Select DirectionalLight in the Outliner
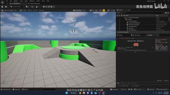Image resolution: width=170 pixels, height=95 pixels. (133, 21)
